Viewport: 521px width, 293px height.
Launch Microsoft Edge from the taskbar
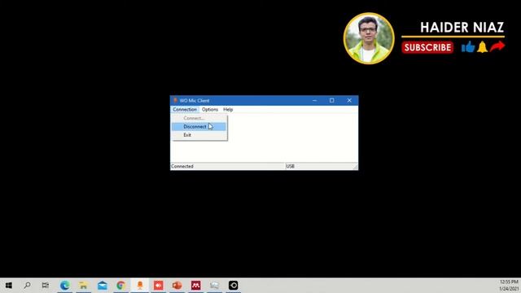(65, 286)
